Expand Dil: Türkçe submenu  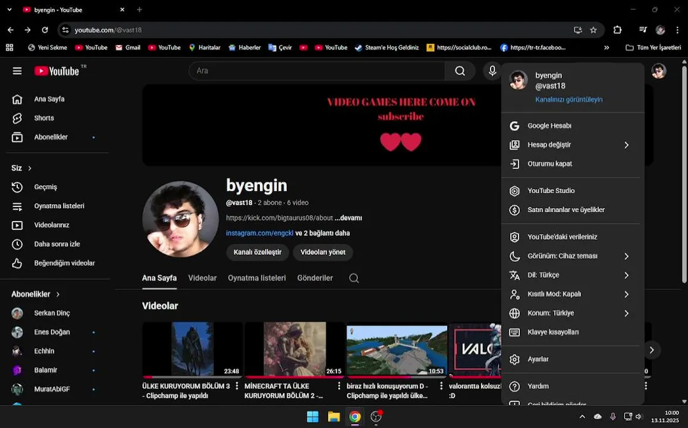click(x=573, y=275)
